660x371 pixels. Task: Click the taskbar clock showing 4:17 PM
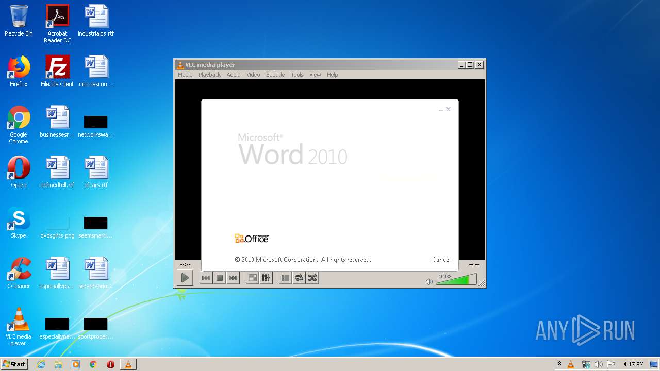633,364
